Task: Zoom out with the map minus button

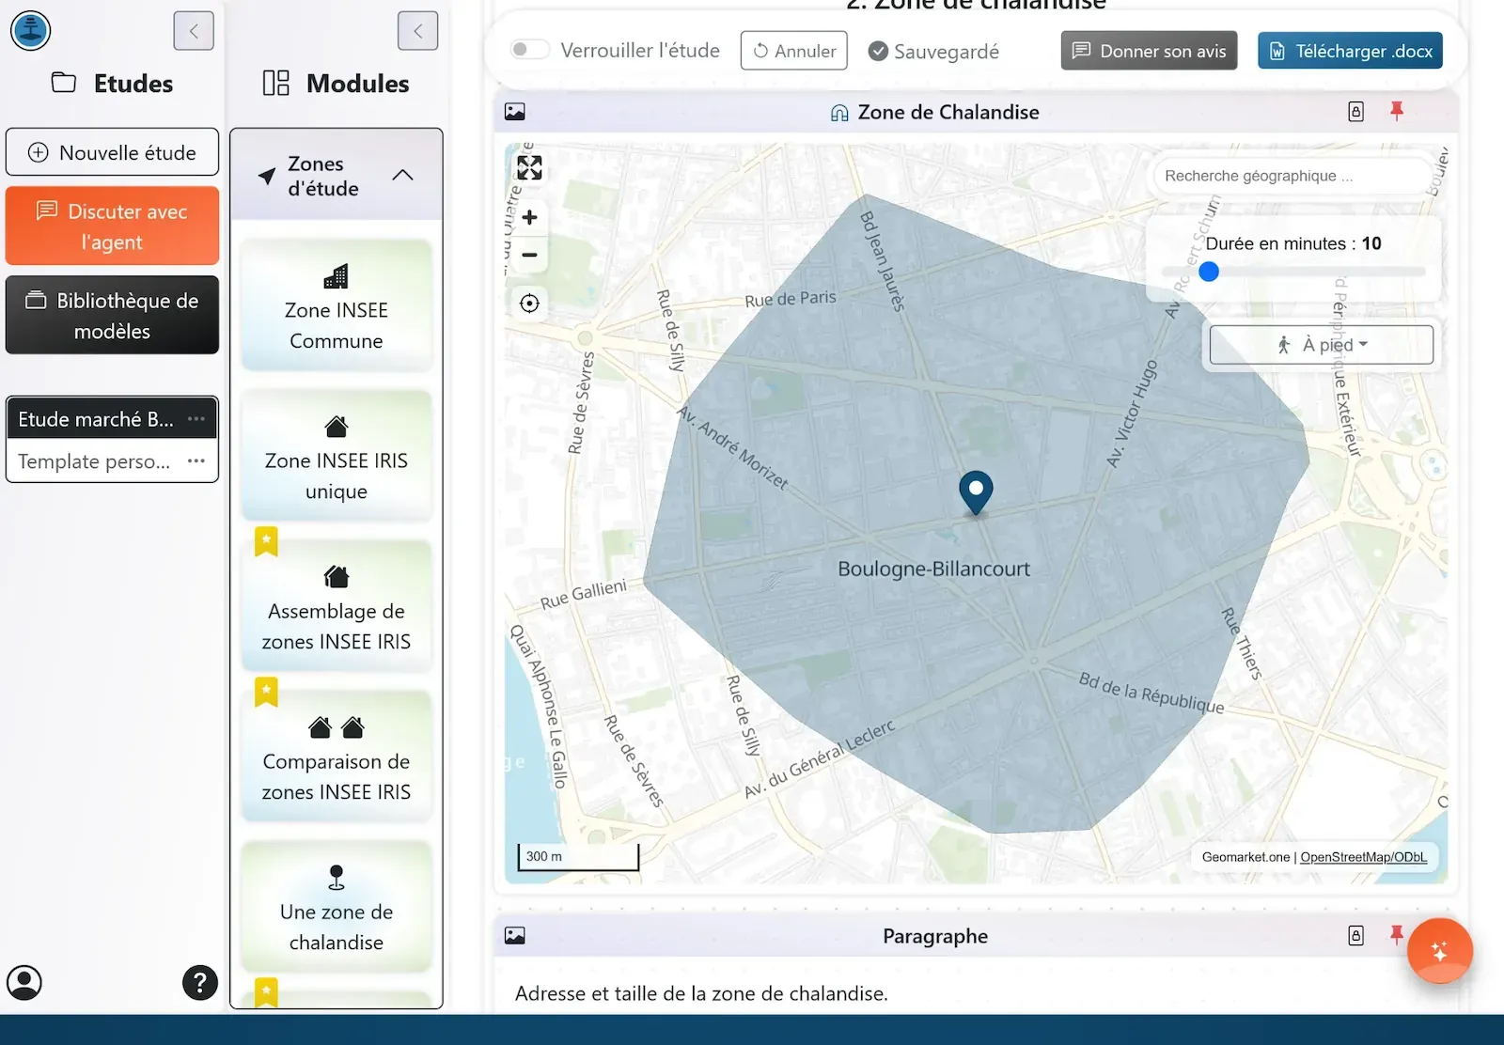Action: (530, 255)
